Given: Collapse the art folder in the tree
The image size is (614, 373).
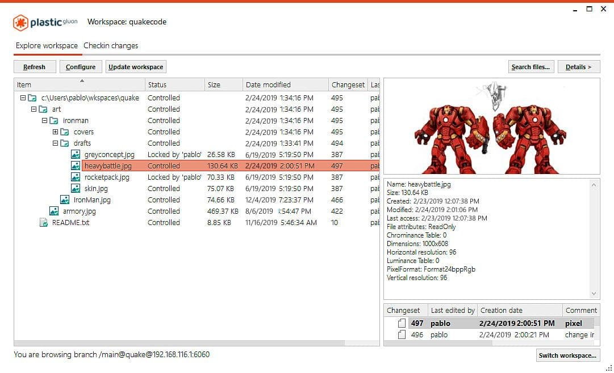Looking at the screenshot, I should [35, 109].
